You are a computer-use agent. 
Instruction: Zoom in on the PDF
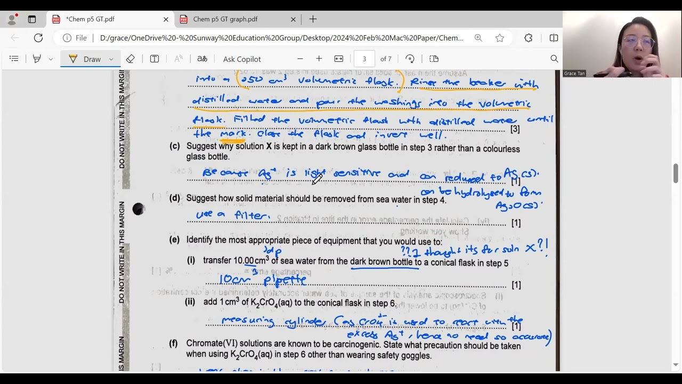(x=319, y=59)
